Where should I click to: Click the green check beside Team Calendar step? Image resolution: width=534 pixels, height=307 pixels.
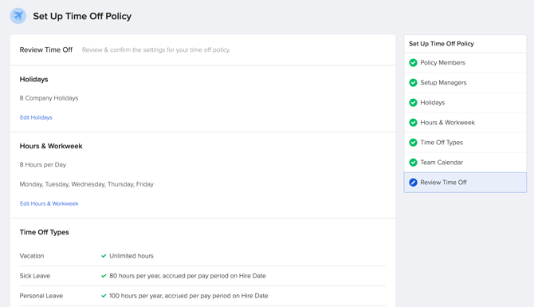(413, 163)
